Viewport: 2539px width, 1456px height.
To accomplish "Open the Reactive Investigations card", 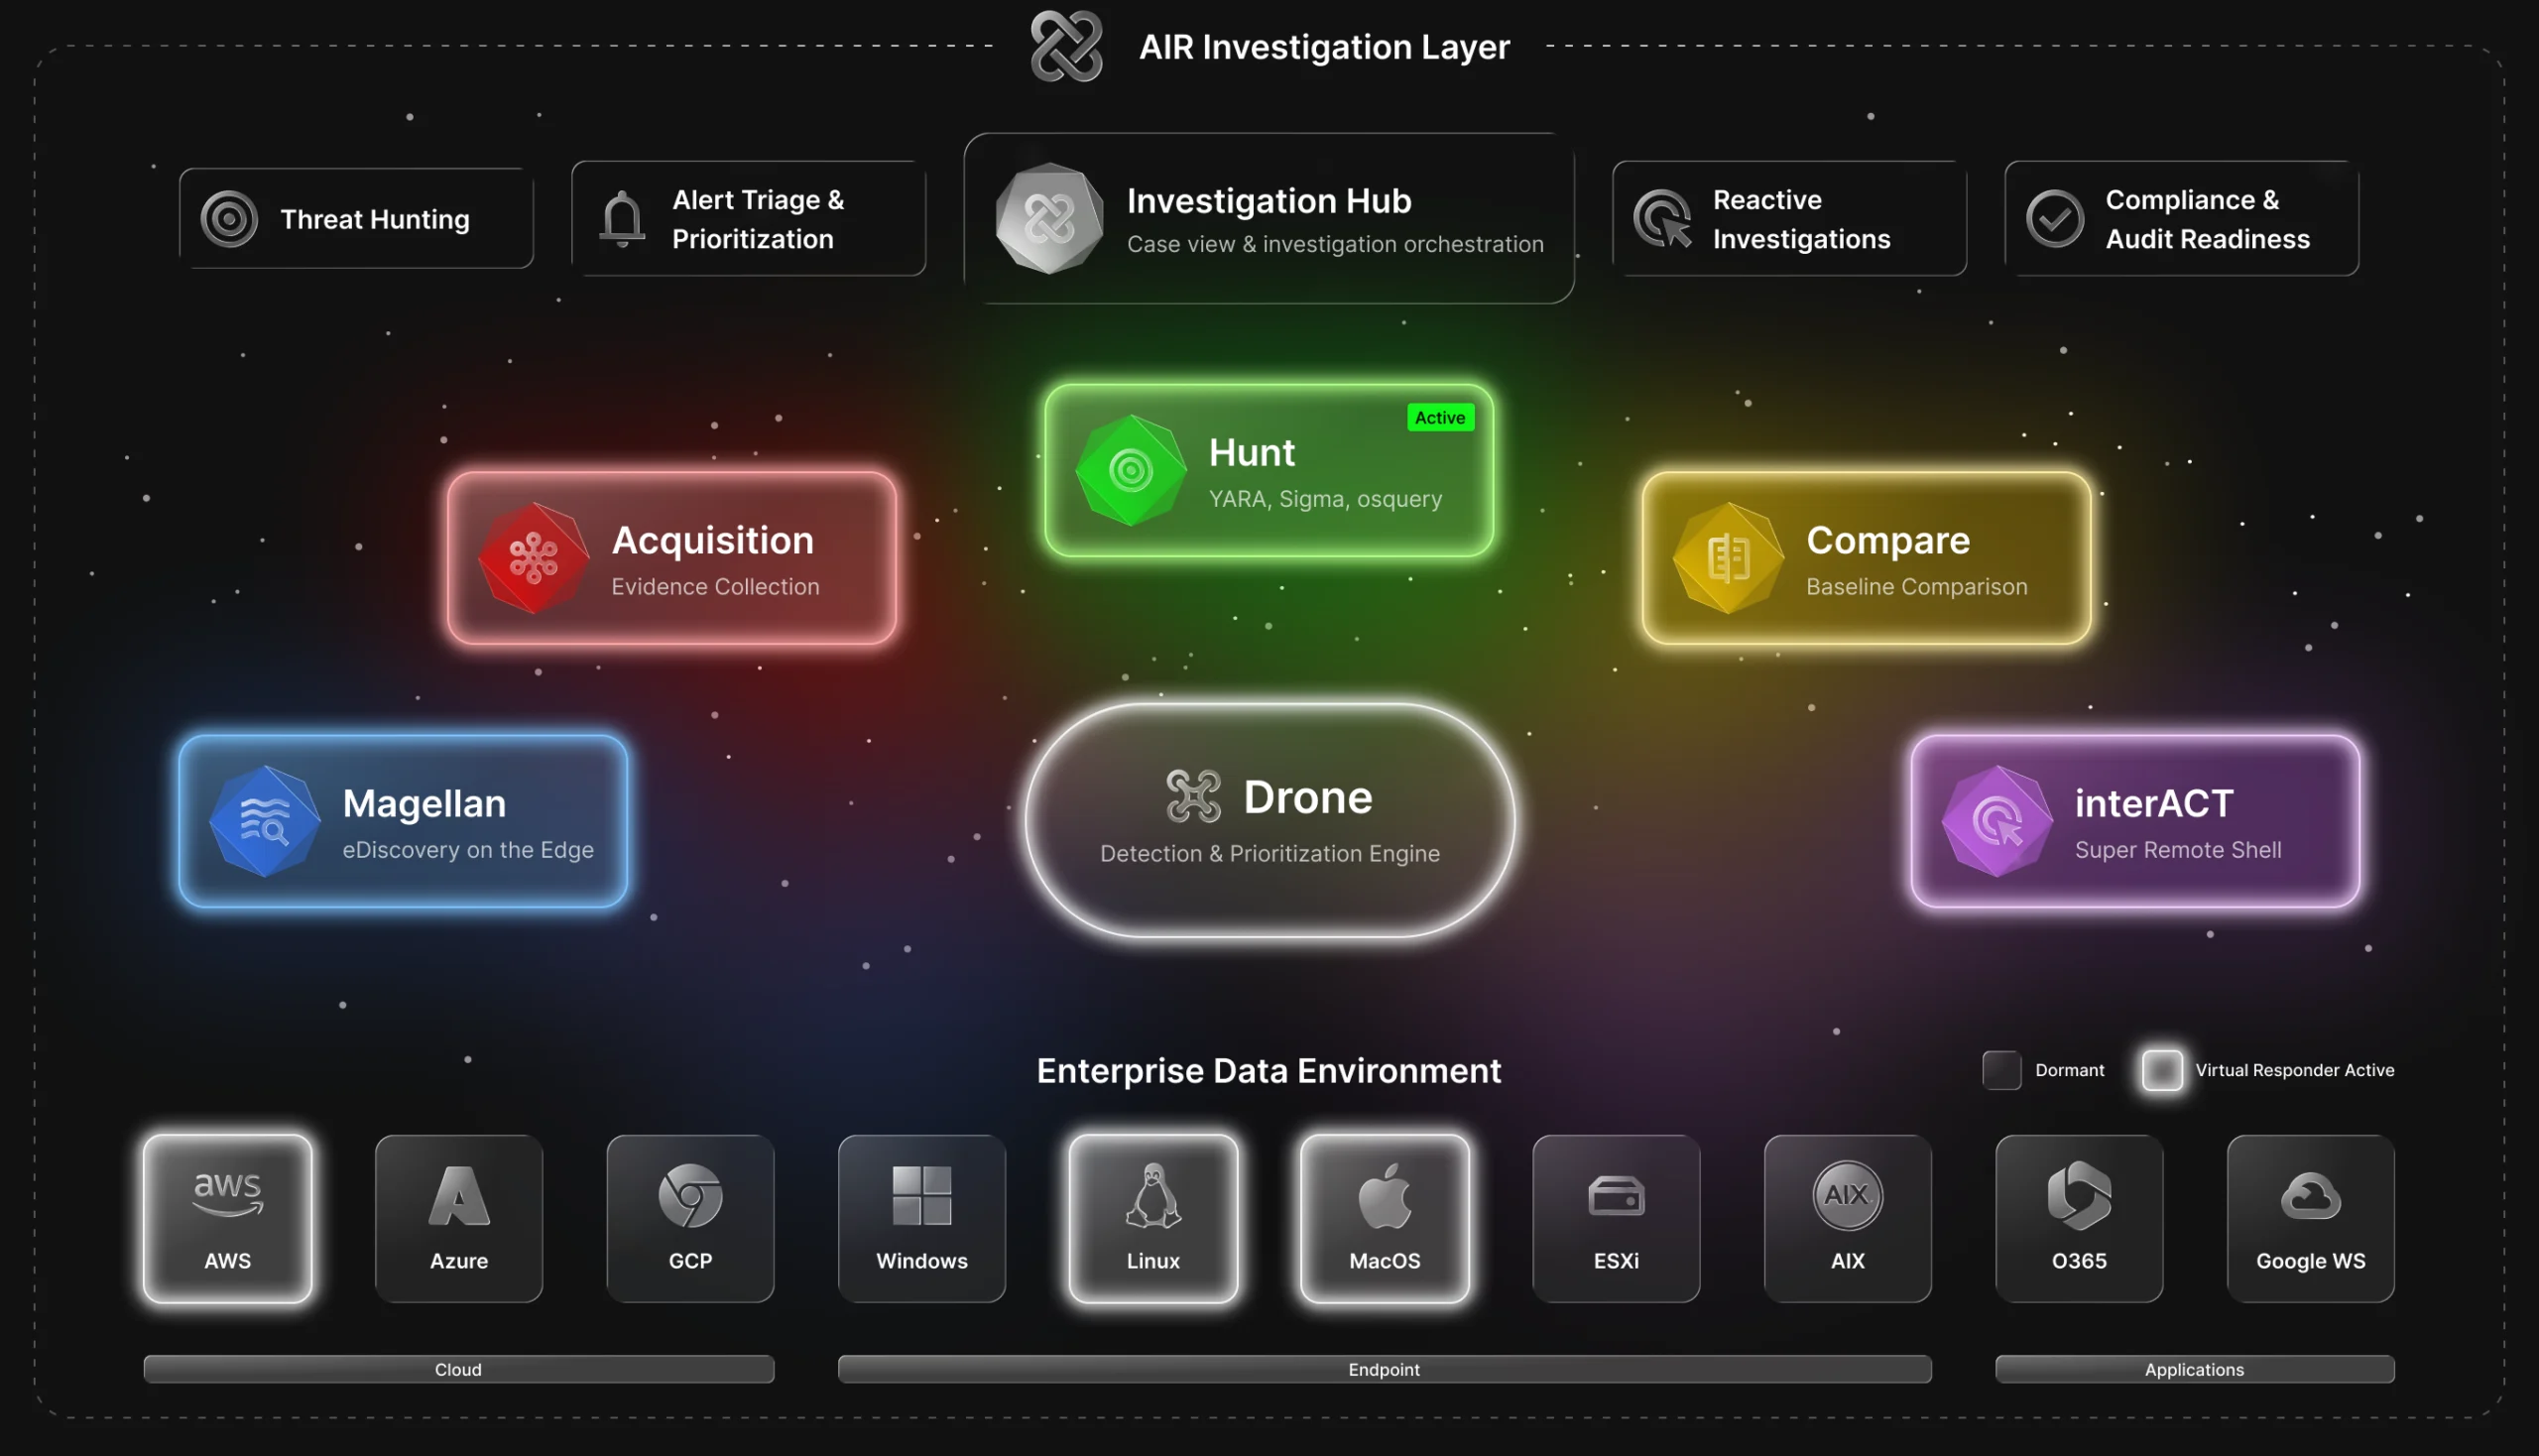I will click(x=1789, y=218).
